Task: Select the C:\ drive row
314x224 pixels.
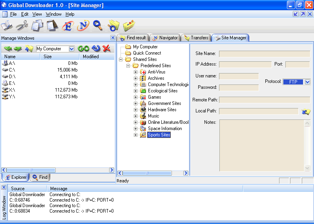Action: coord(58,70)
